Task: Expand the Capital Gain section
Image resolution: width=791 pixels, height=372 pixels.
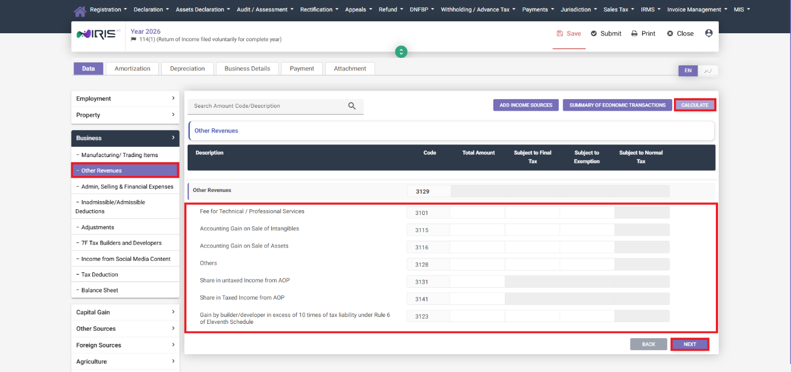Action: (x=125, y=312)
